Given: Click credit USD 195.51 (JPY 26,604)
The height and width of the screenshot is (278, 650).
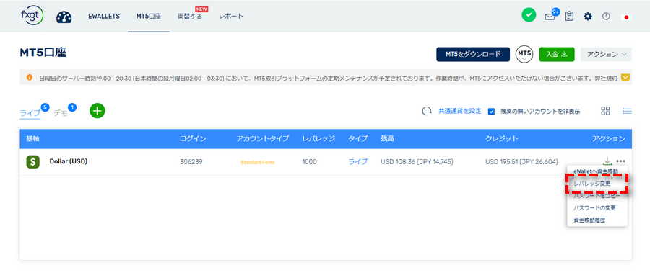Looking at the screenshot, I should 521,162.
